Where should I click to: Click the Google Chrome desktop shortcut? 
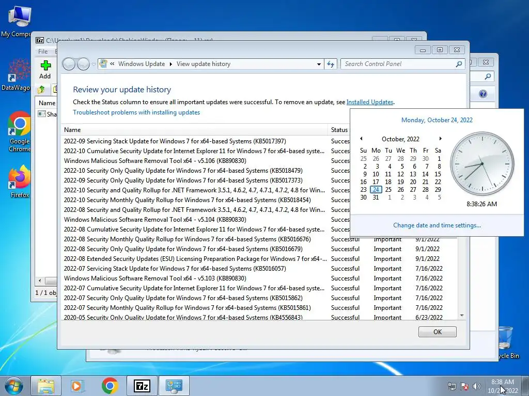point(19,131)
